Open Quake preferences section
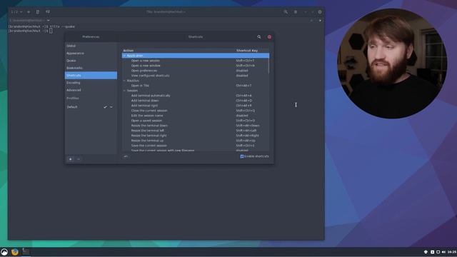Screen dimensions: 457x257 tap(91, 61)
